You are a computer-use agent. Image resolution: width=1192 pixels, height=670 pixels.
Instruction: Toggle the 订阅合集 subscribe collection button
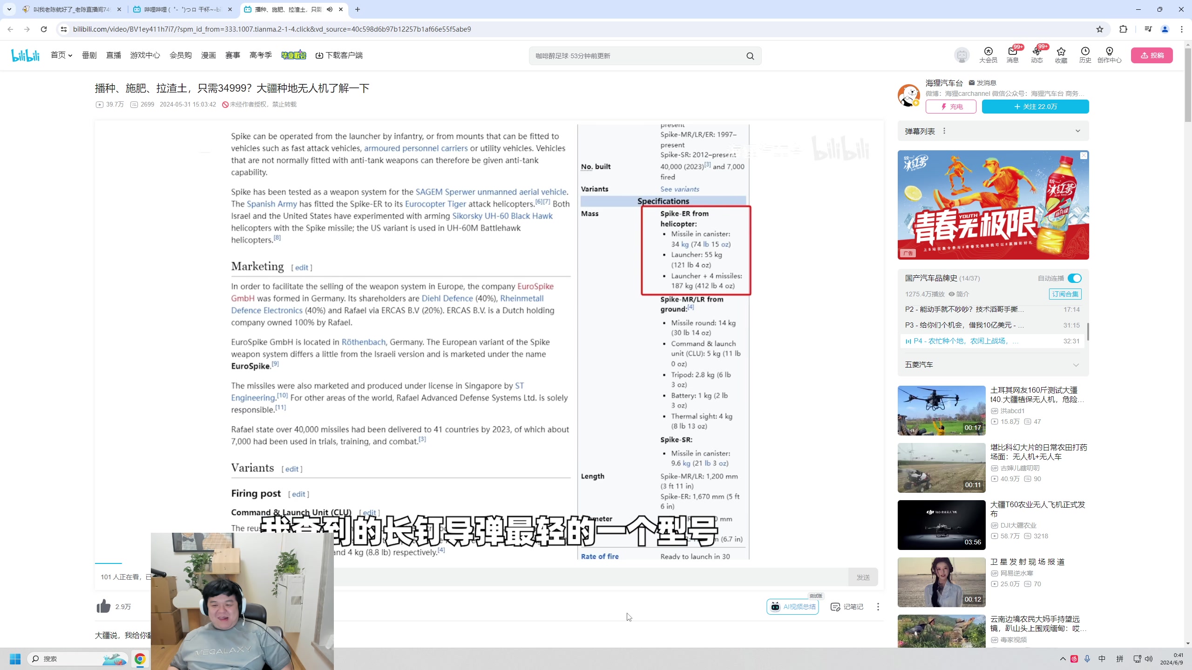coord(1065,294)
